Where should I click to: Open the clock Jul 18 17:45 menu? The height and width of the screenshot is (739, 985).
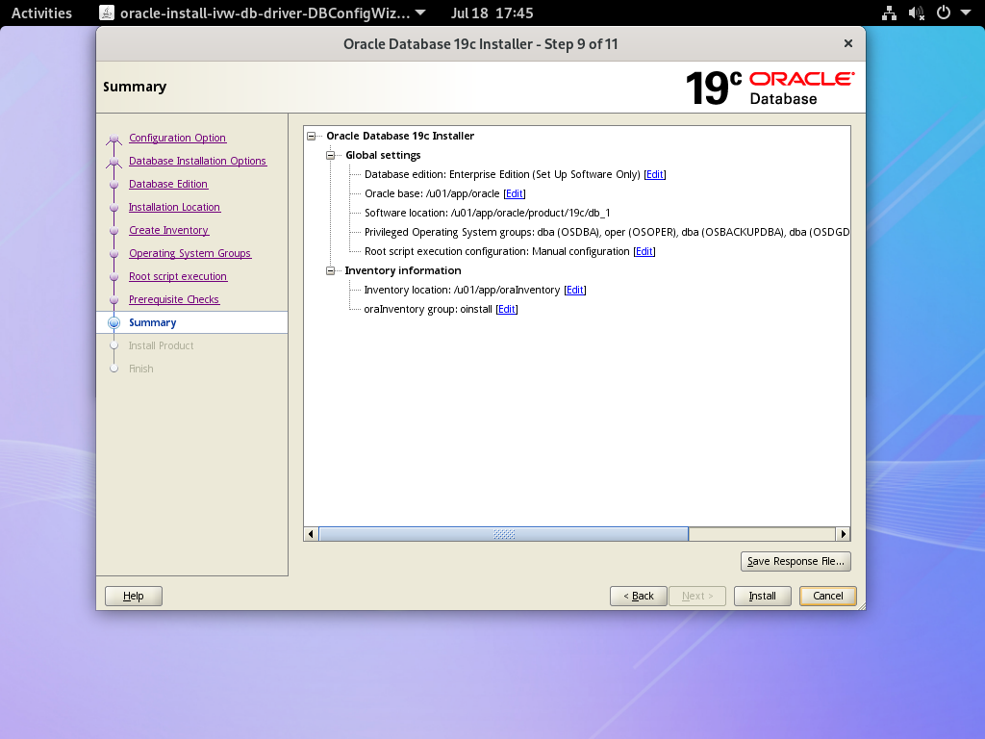(x=492, y=13)
